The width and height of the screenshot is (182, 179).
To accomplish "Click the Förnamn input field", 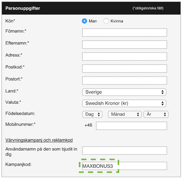I will click(x=125, y=33).
